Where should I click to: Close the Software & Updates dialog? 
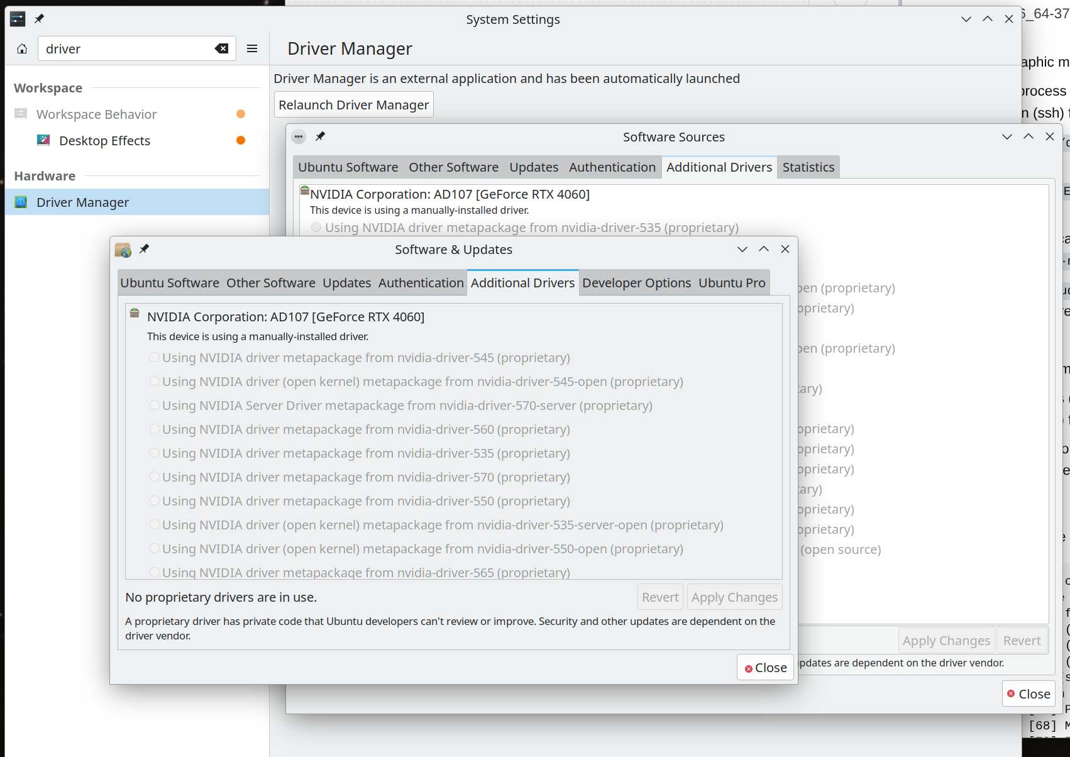pos(765,668)
